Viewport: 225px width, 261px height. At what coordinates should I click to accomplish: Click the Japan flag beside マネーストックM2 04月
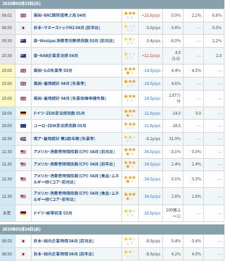23,28
